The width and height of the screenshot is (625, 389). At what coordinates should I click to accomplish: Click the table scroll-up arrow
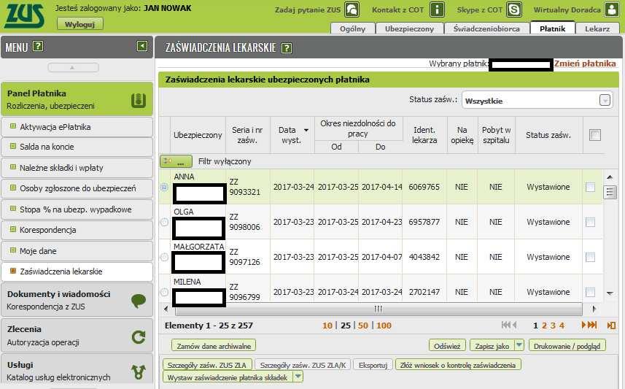pos(610,177)
